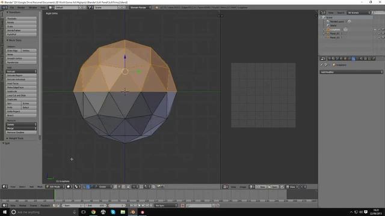Click the Screw button
Viewport: 385px width, 216px height.
[x=29, y=103]
